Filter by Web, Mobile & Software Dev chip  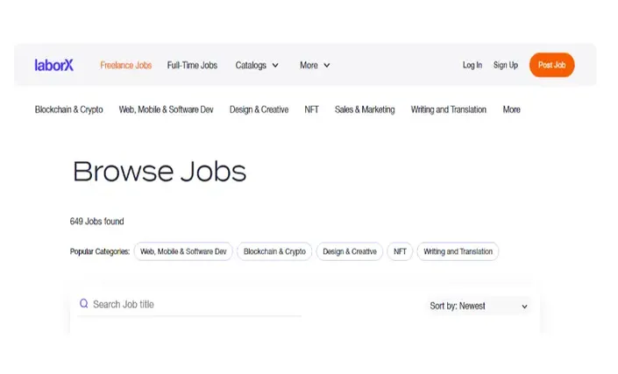[183, 251]
